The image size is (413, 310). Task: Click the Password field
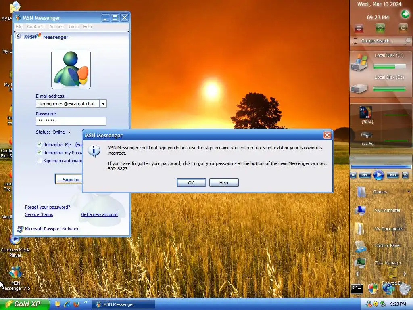click(71, 121)
